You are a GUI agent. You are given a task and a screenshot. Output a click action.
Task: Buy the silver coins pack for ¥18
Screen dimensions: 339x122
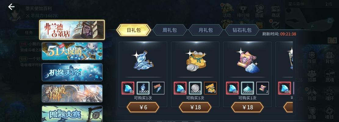195,107
